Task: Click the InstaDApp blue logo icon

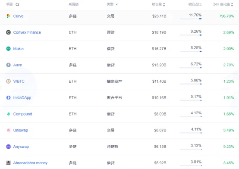Action: pos(8,97)
